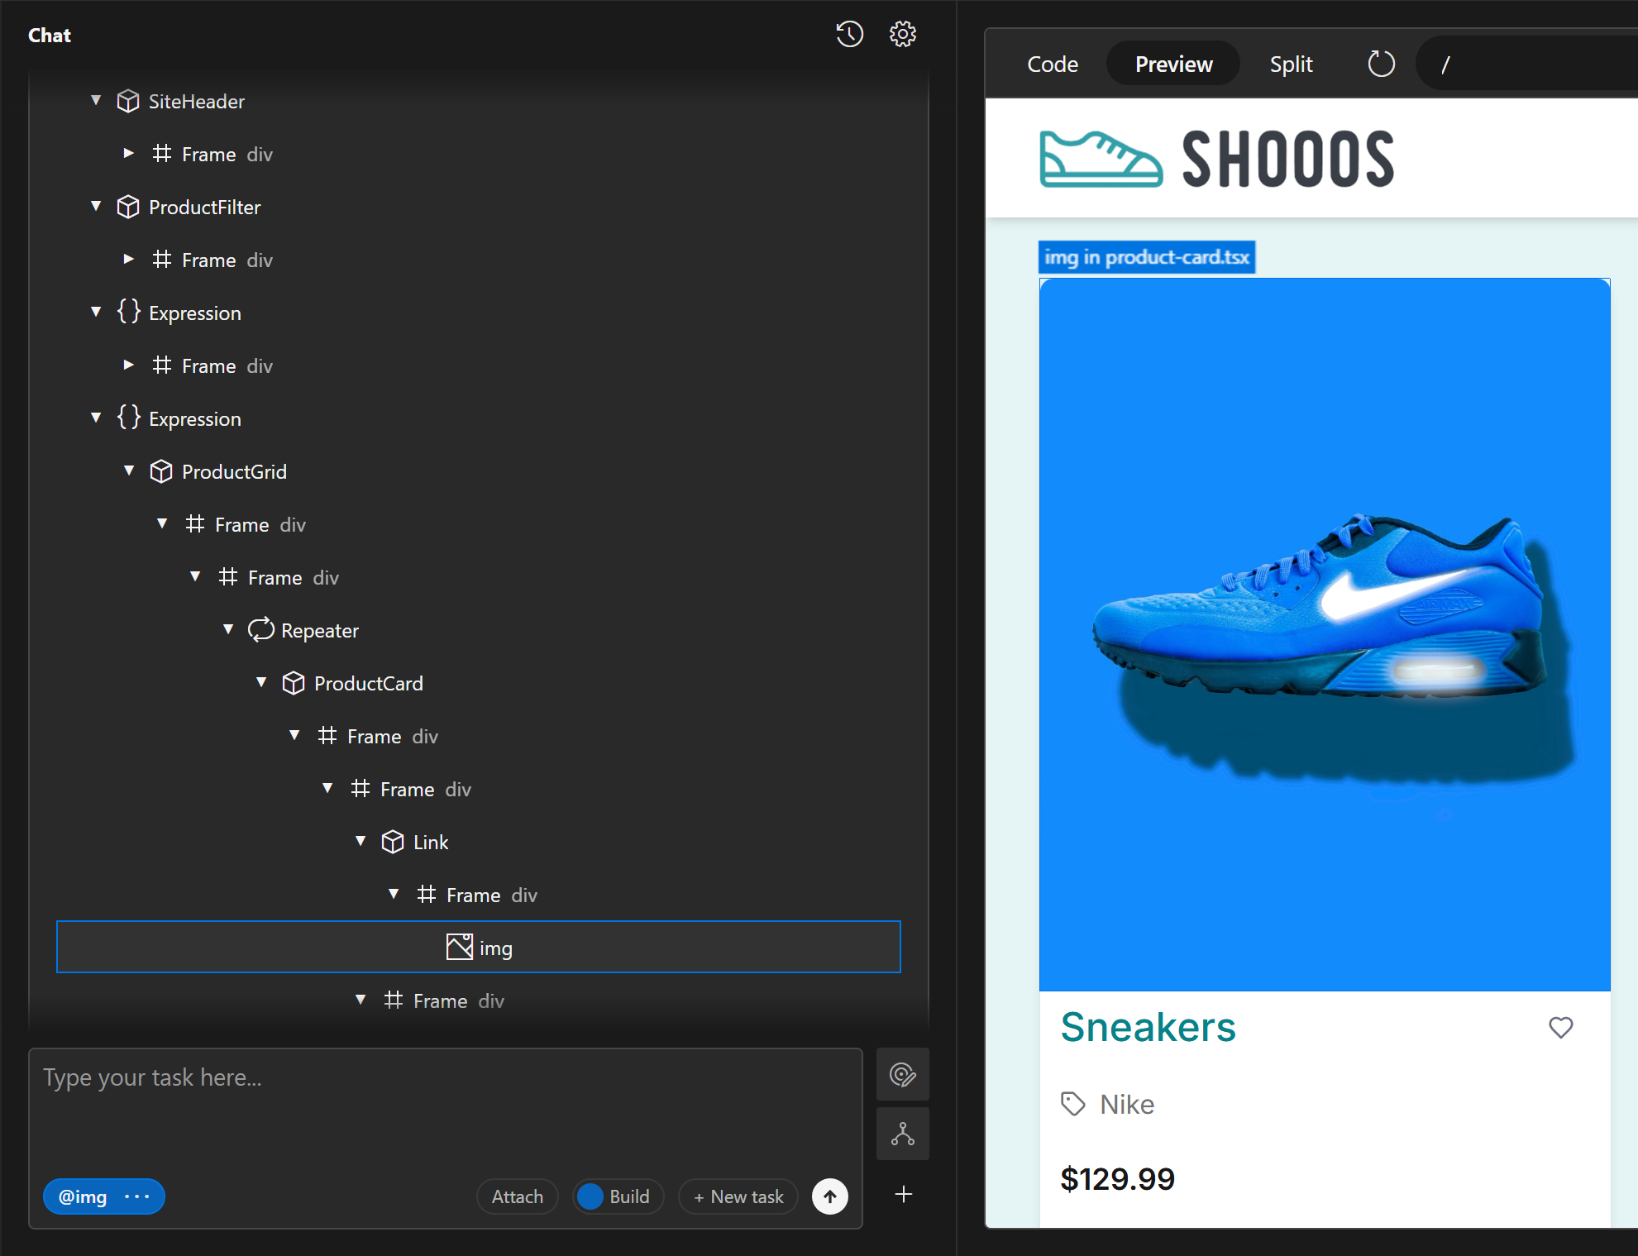Expand the Frame div under SiteHeader

[x=129, y=154]
